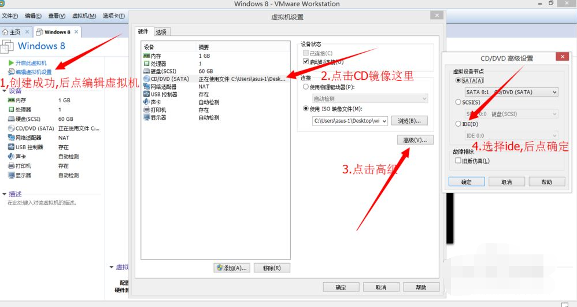Click the display icon in main window devices

point(11,175)
